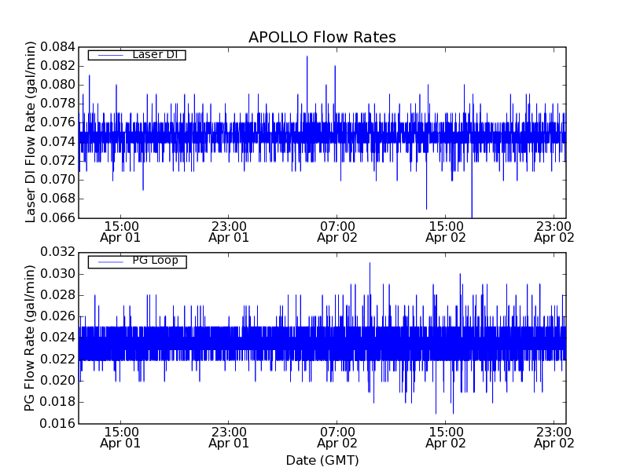
Task: Click '15:00 Apr 02' tick of Laser DI plot
Action: 446,232
